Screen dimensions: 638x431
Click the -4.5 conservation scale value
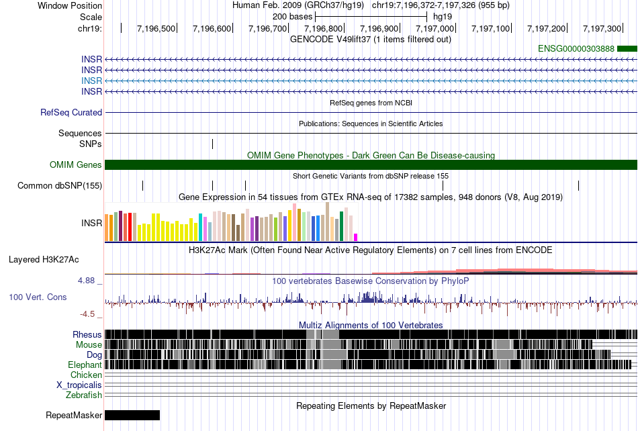(87, 314)
